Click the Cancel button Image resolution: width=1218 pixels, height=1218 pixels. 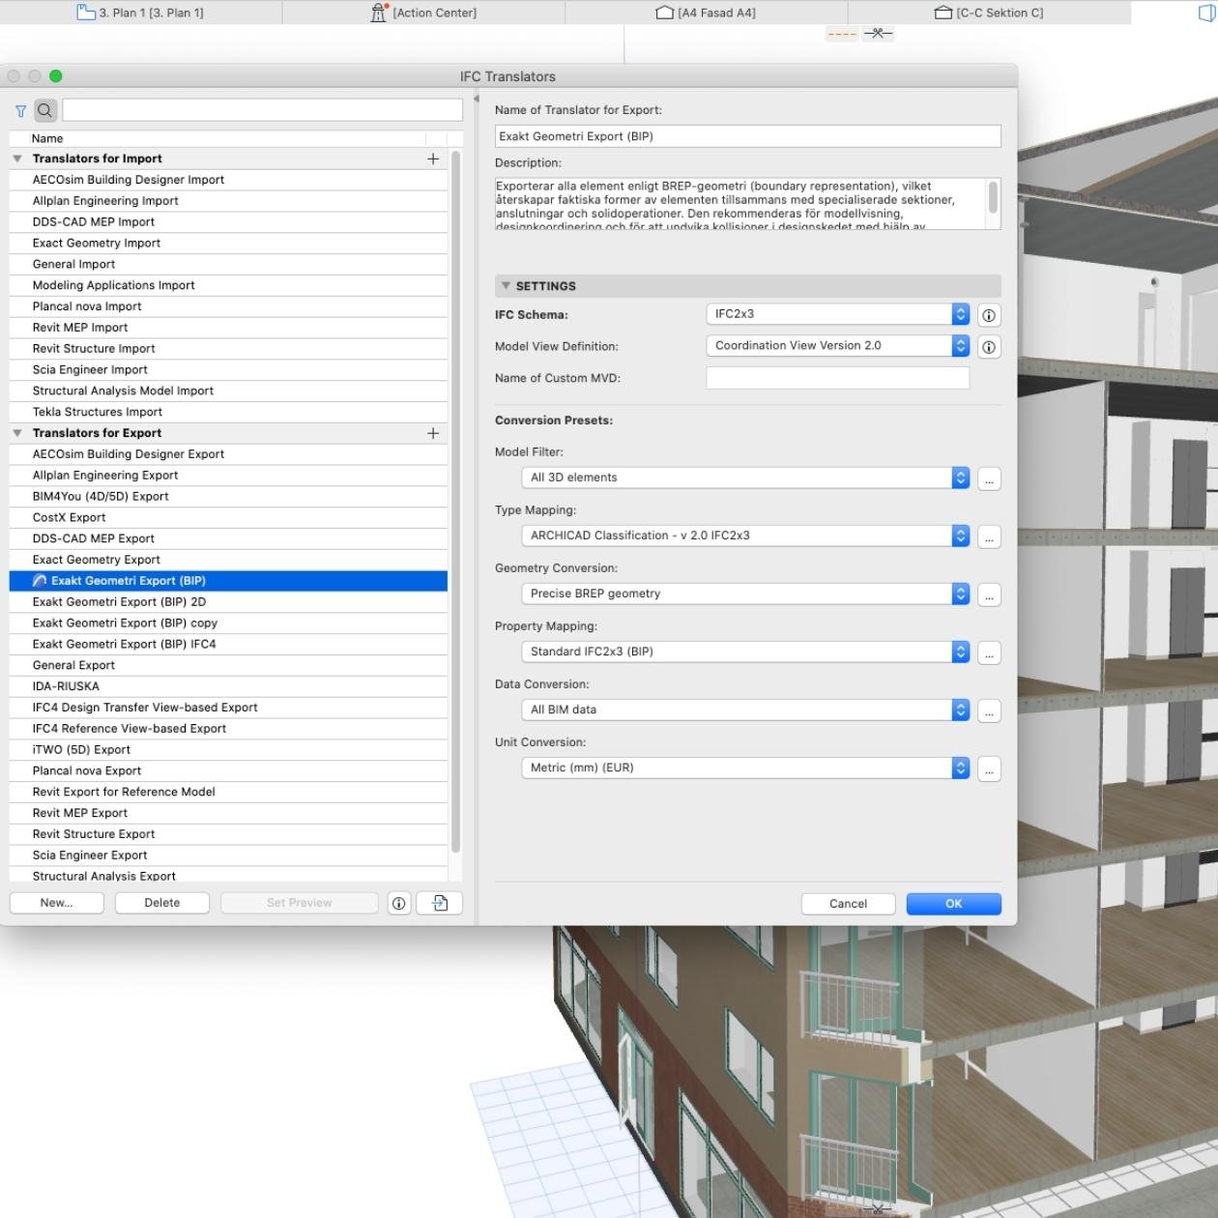tap(848, 904)
